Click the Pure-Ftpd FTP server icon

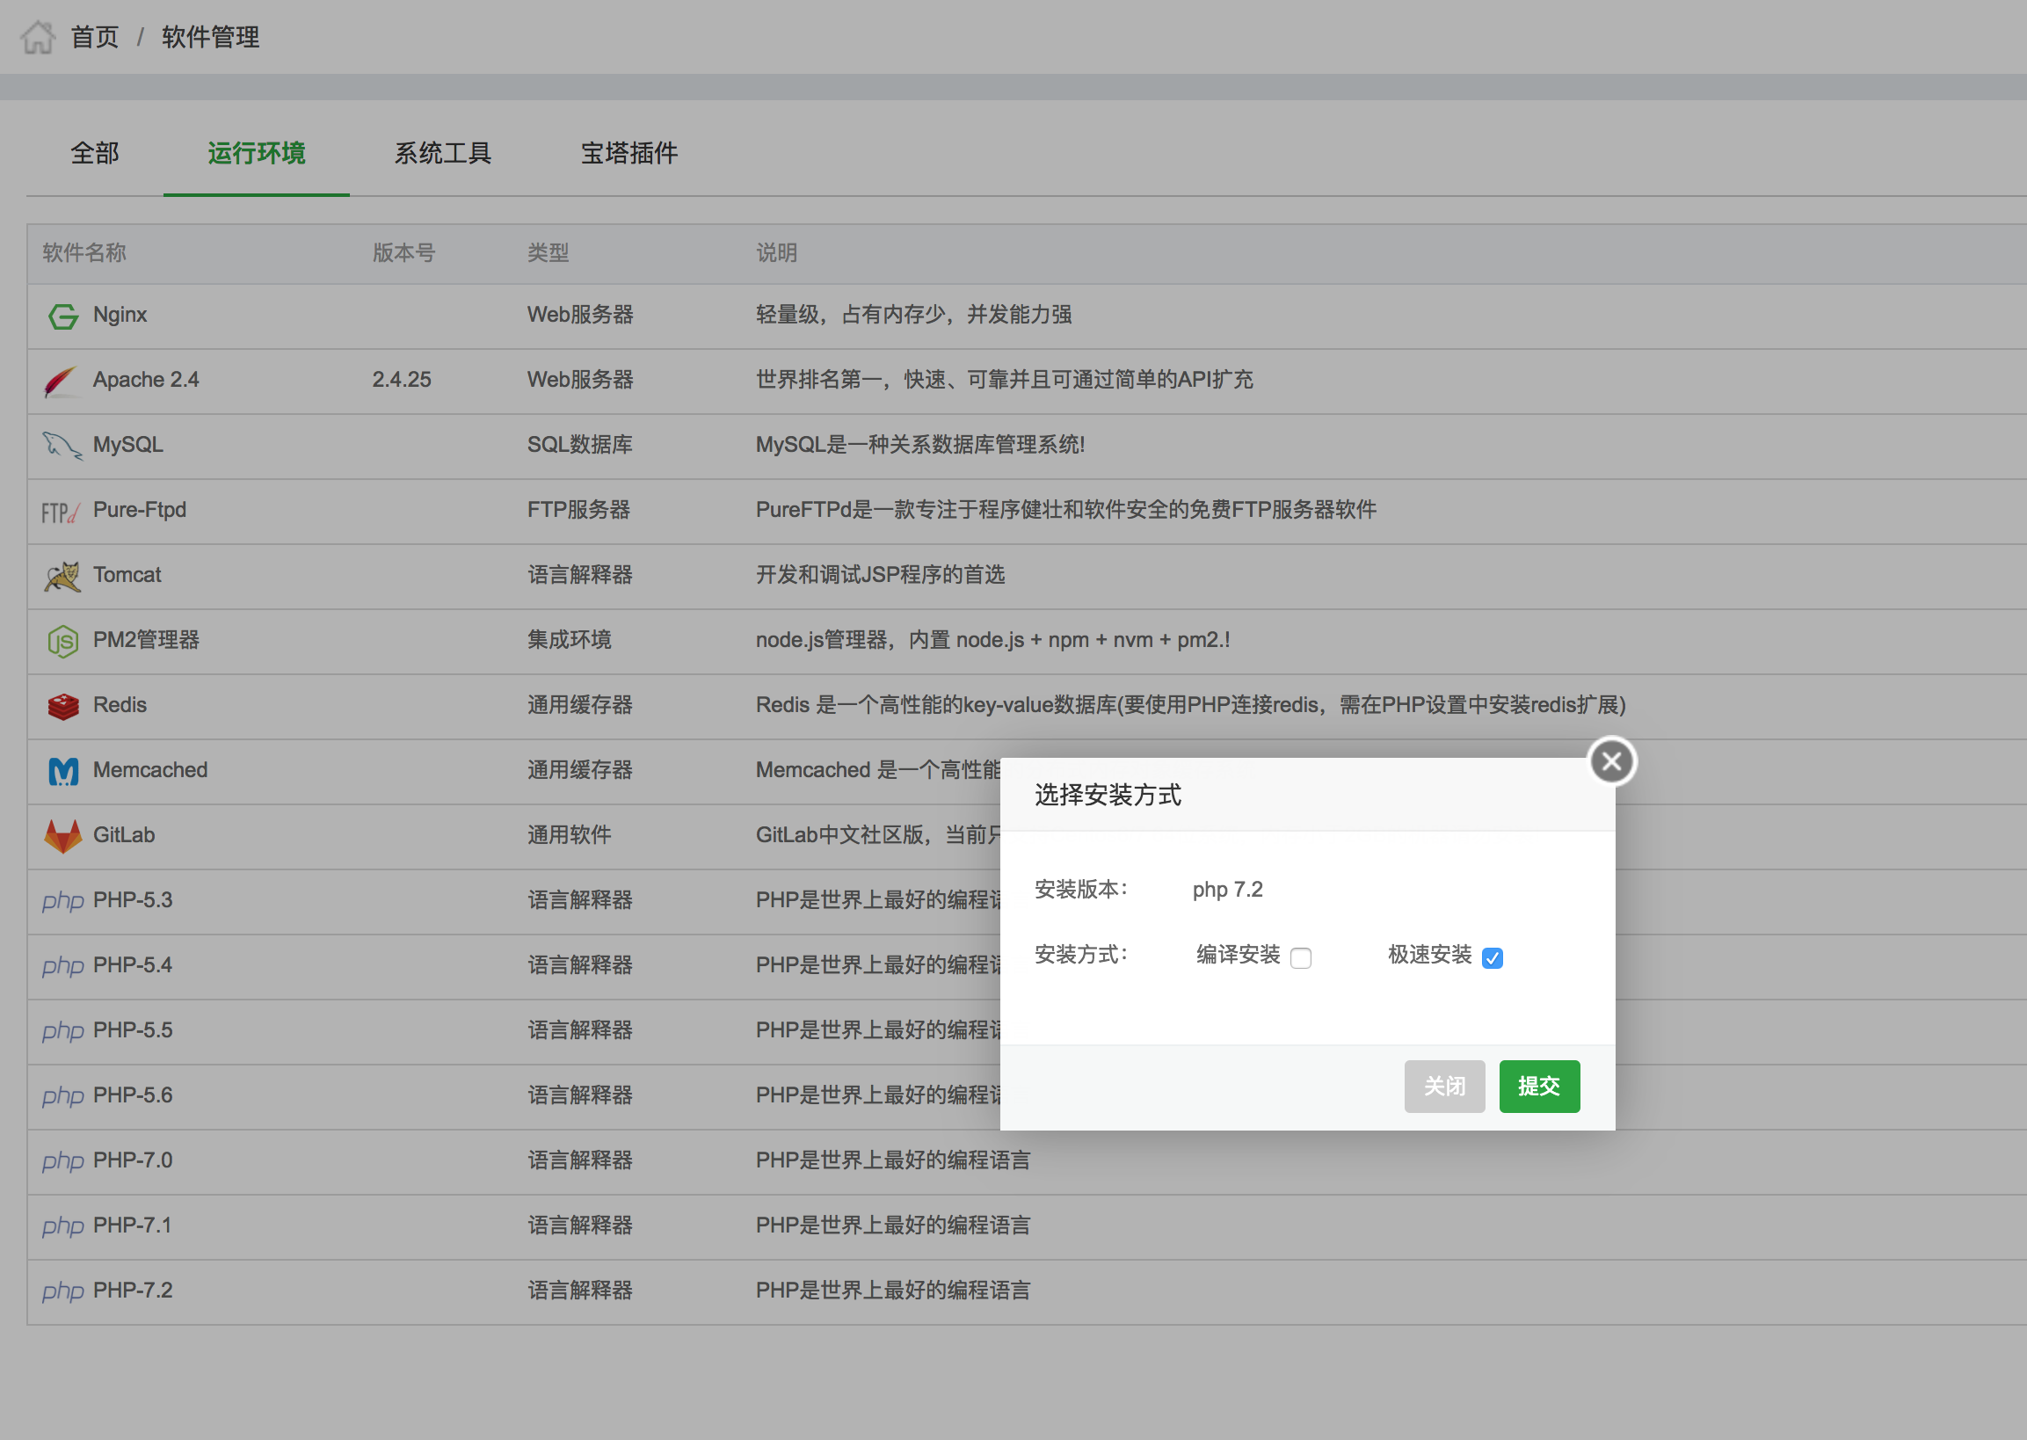[61, 512]
